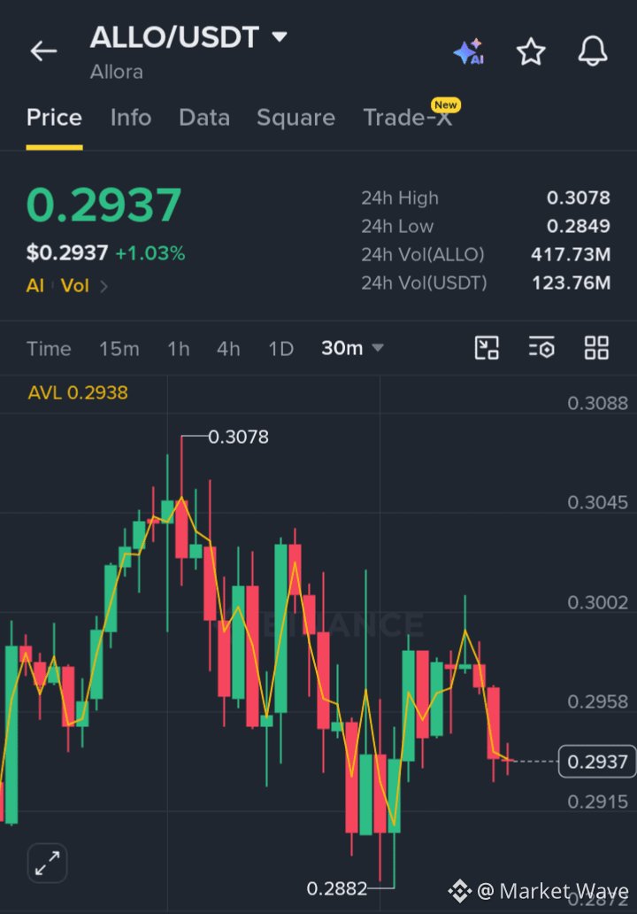
Task: Tap the 24h Vol(USDT) value 123.76M
Action: click(x=572, y=283)
